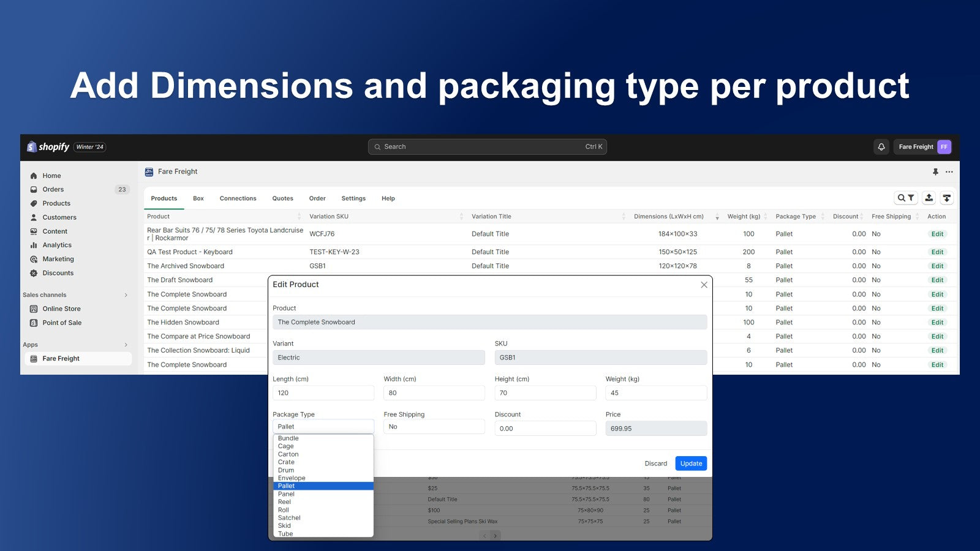Edit the QA Test Product - Keyboard row
This screenshot has height=551, width=980.
click(937, 252)
